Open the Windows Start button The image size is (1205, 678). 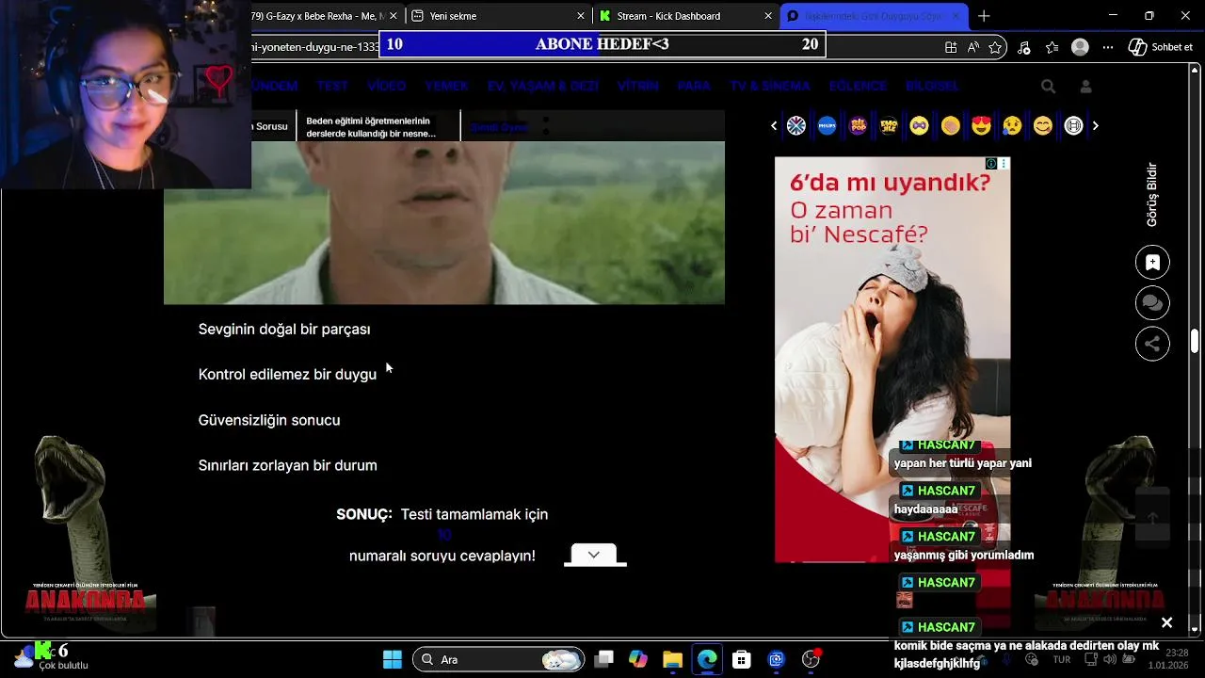[393, 659]
